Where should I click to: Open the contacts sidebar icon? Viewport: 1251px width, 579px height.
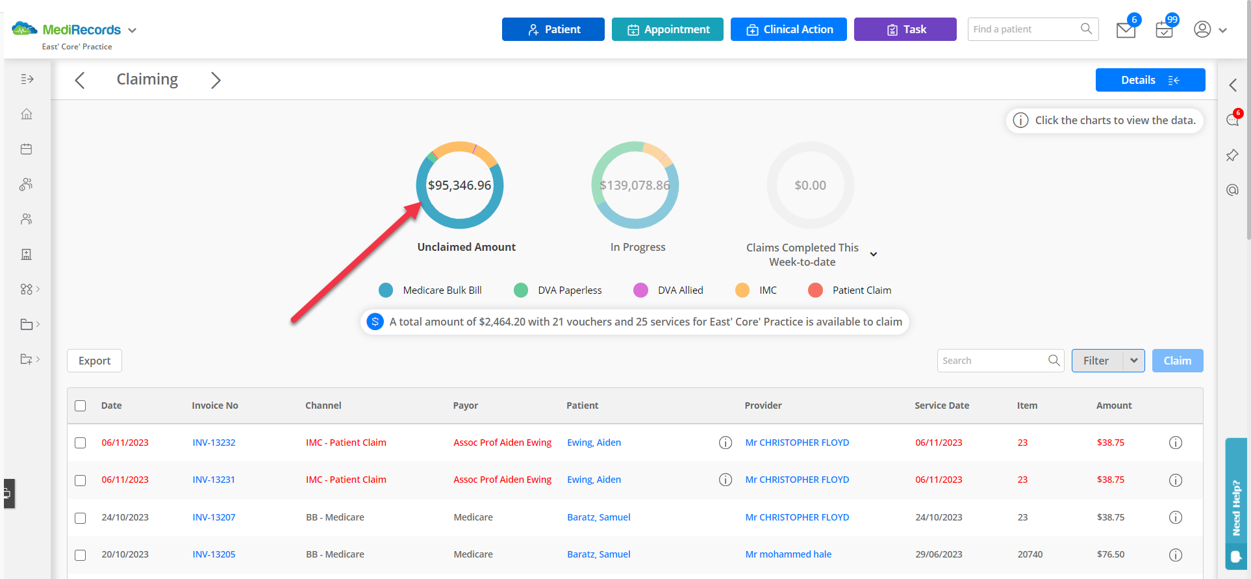27,219
